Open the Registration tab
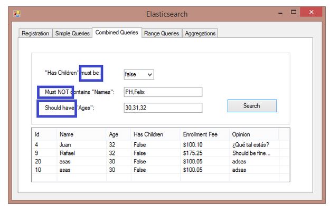Screen dimensions: 330x206 click(35, 33)
